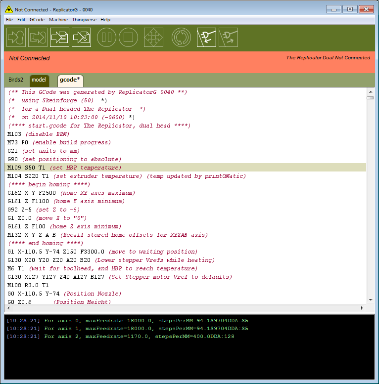Click the 'G1 Z0.0 (move Z to "0")' line
Viewport: 379px width, 384px height.
point(47,218)
